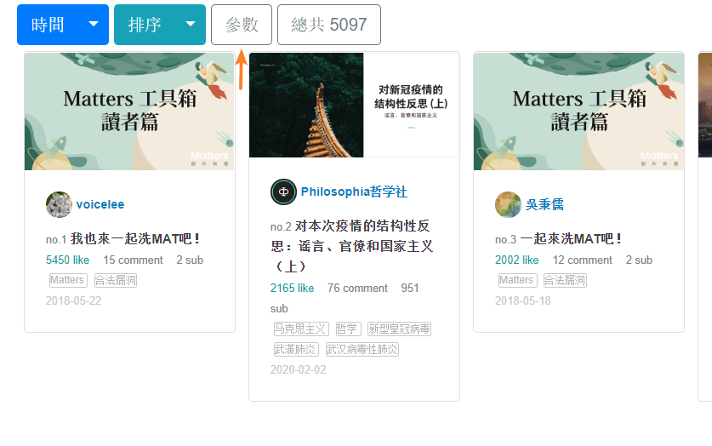Select the 新型皇冠病毒 tag
Viewport: 712px width, 446px height.
pos(399,329)
